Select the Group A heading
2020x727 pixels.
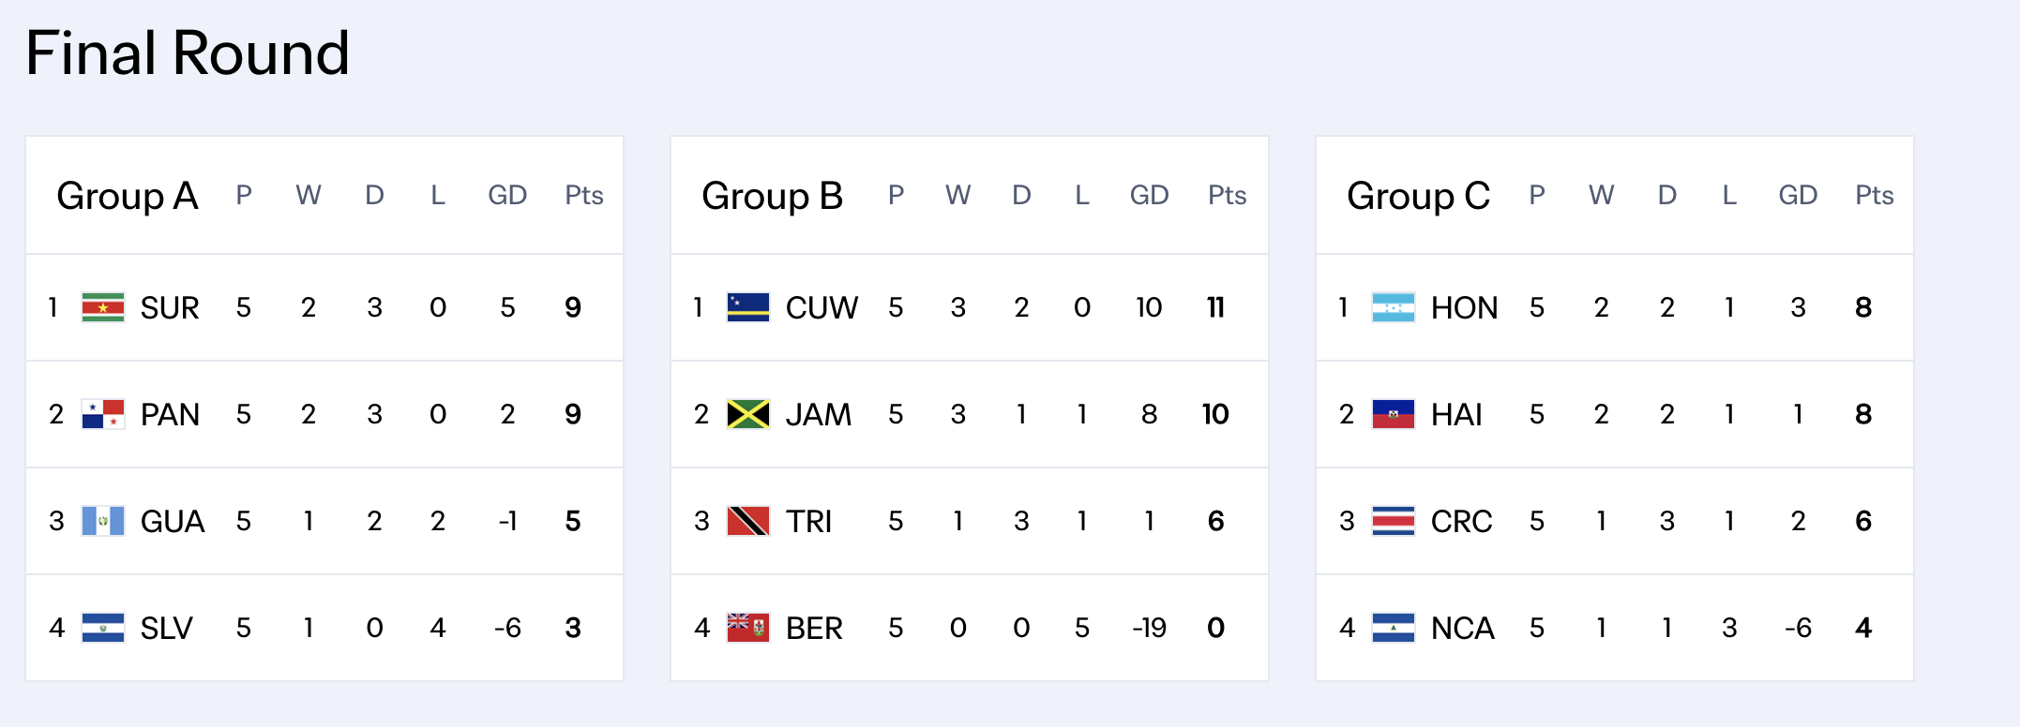click(x=128, y=196)
